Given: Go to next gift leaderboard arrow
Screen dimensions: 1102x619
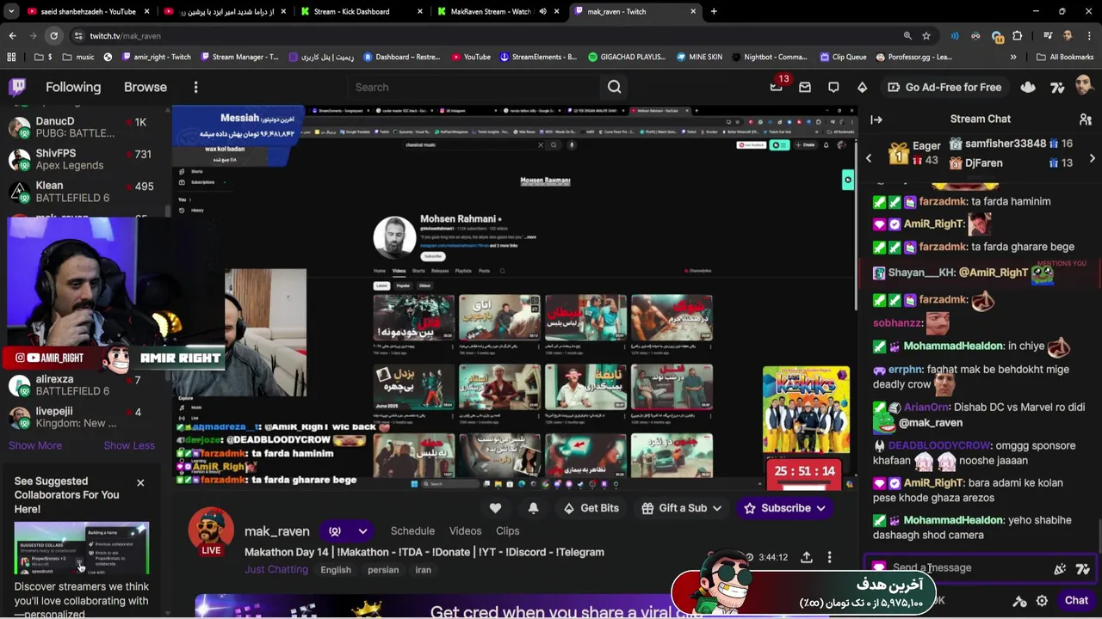Looking at the screenshot, I should coord(1093,158).
